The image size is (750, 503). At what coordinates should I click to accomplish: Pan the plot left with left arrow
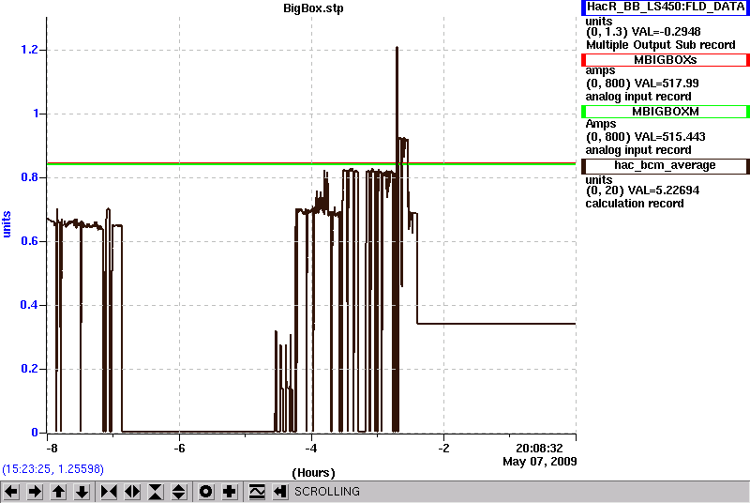coord(11,492)
